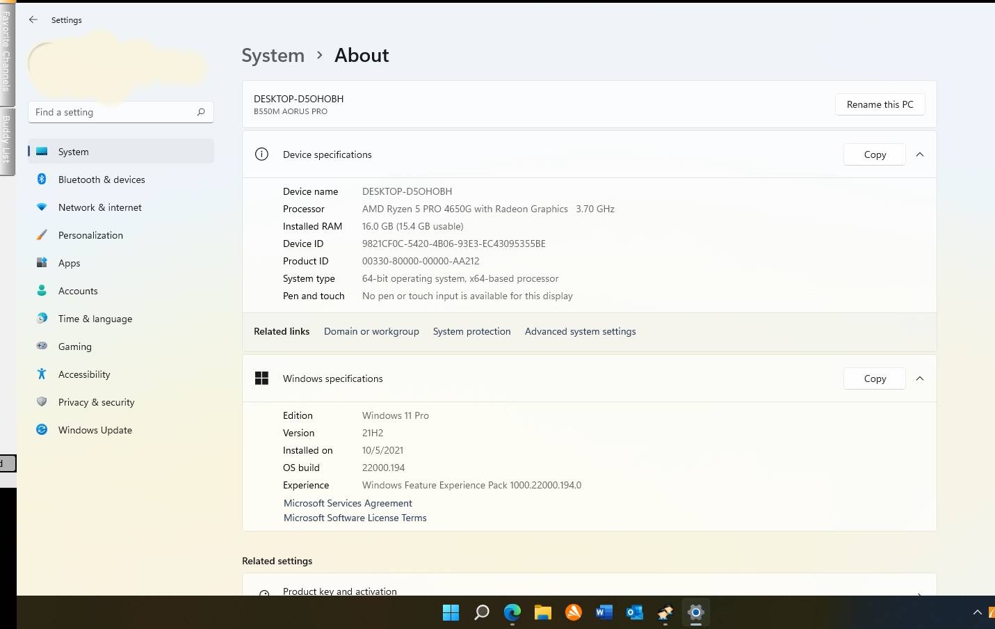Go to Apps settings

tap(121, 262)
